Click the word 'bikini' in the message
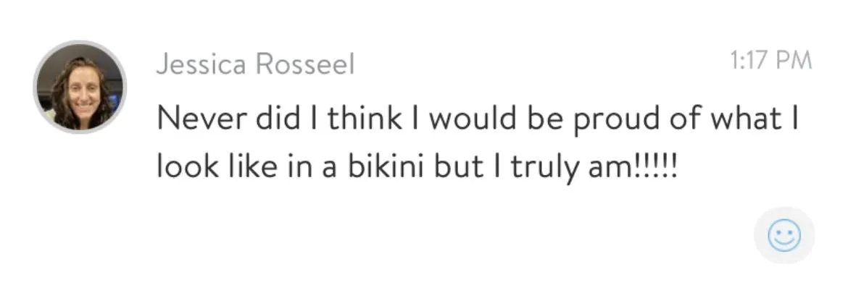This screenshot has width=848, height=293. (x=385, y=166)
